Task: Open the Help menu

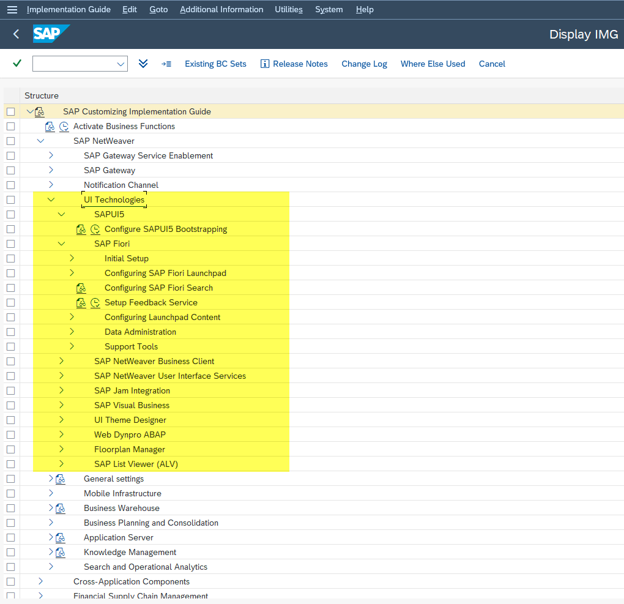Action: pyautogui.click(x=365, y=10)
